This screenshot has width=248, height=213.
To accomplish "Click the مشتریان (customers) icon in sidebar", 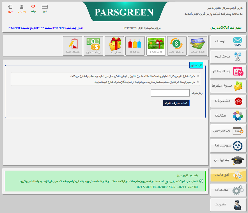I will click(x=228, y=101).
